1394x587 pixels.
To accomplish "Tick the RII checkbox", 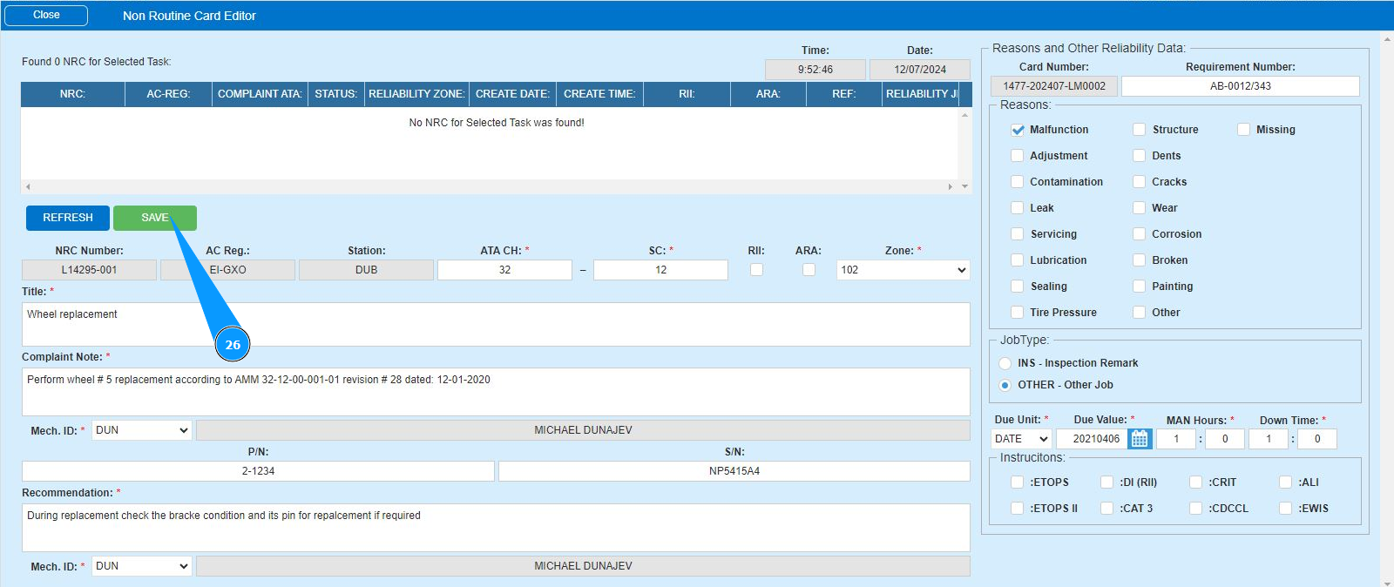I will [756, 270].
